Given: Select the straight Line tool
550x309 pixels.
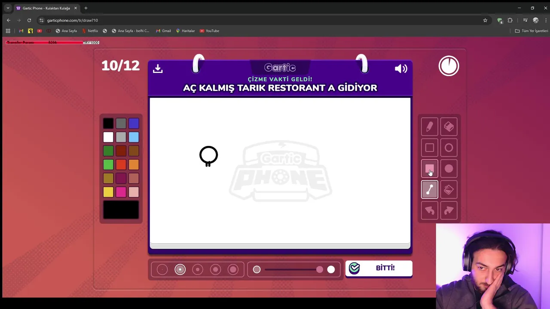Looking at the screenshot, I should (x=429, y=190).
